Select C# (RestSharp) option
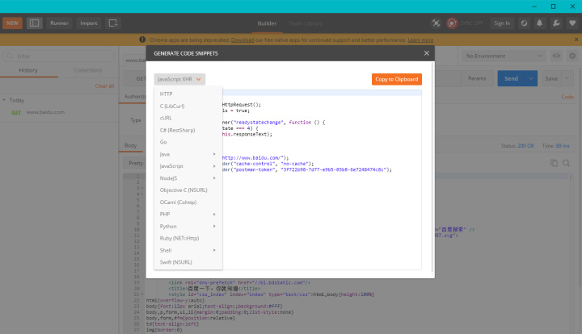The height and width of the screenshot is (334, 582). point(188,130)
